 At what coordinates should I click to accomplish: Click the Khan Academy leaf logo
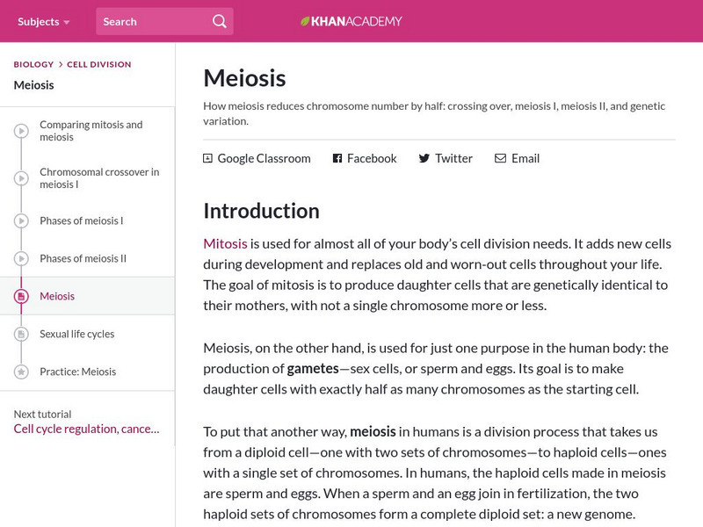[305, 21]
